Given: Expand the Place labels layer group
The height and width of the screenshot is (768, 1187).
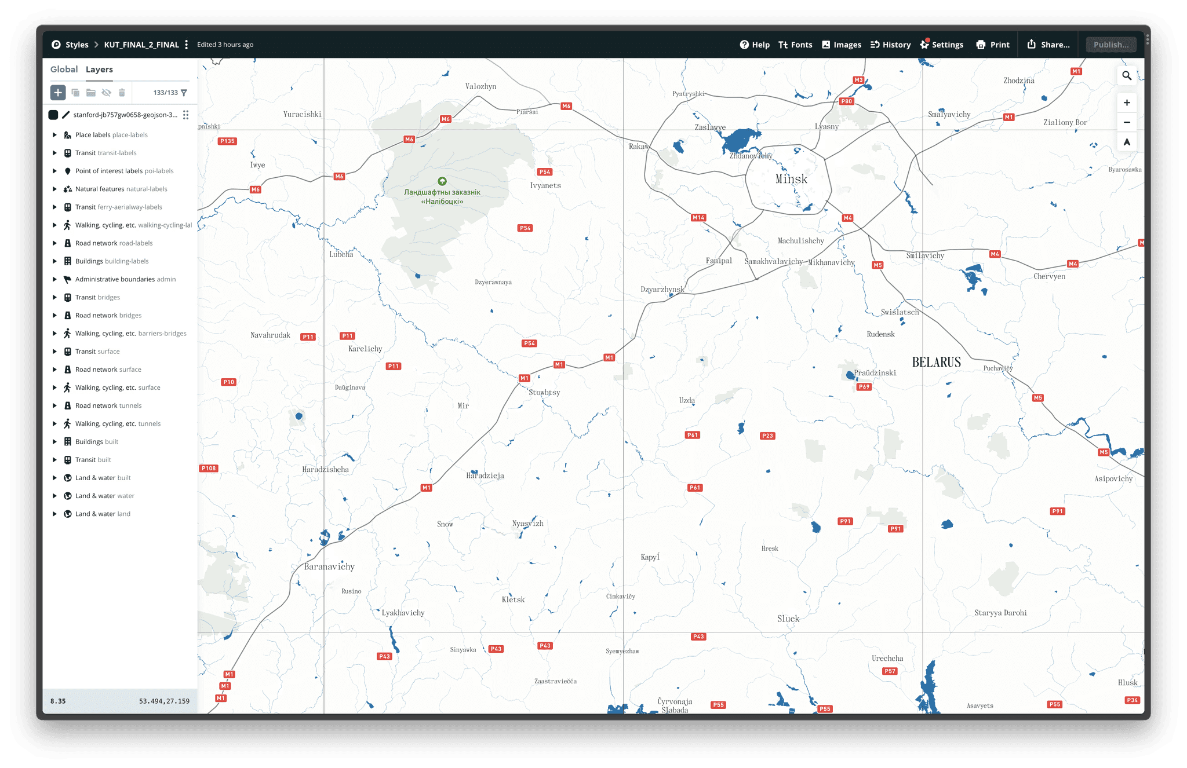Looking at the screenshot, I should pos(54,135).
